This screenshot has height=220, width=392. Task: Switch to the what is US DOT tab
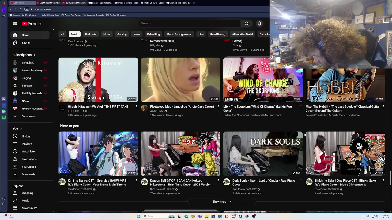click(153, 3)
